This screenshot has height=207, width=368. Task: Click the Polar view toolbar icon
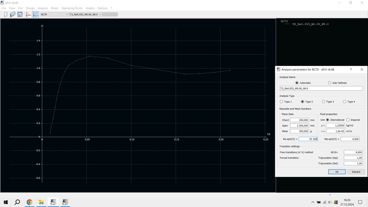coord(36,14)
